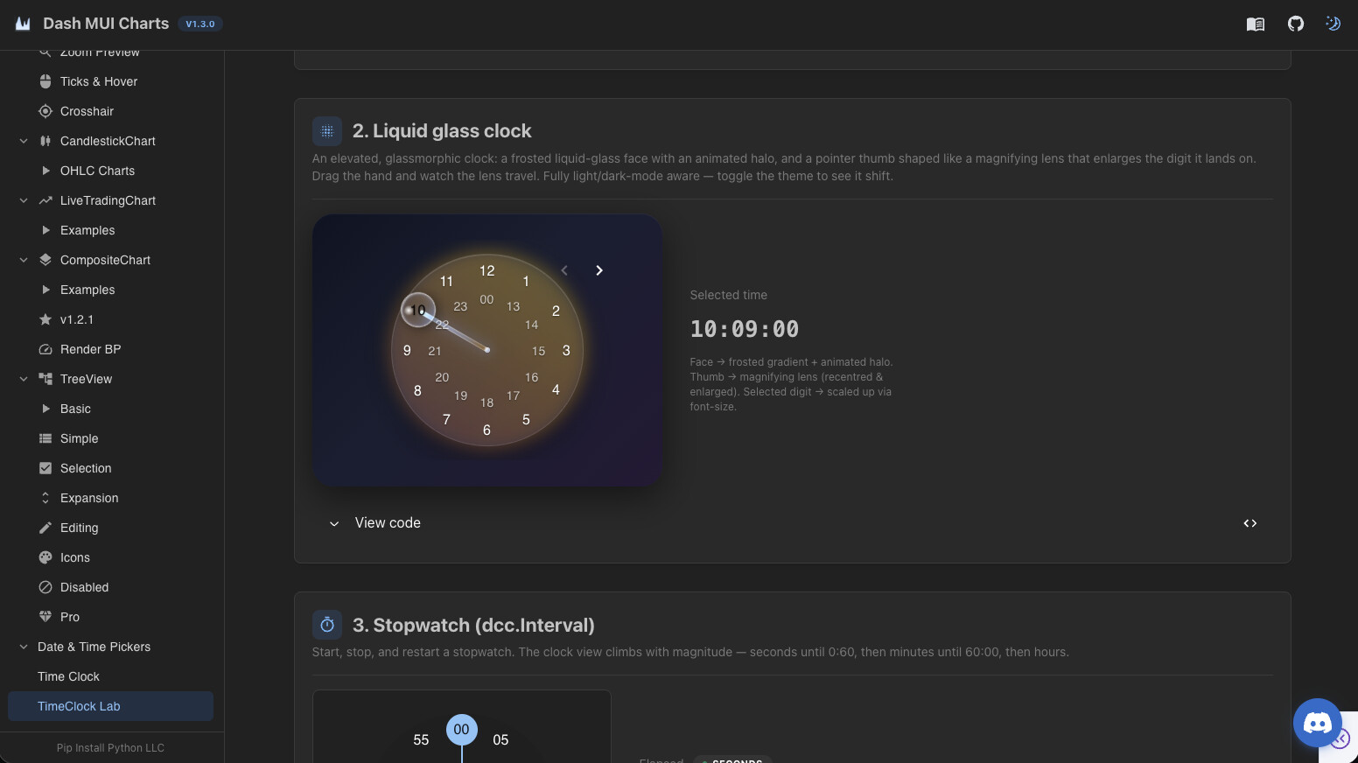Click the Dash MUI Charts logo icon

click(x=23, y=24)
